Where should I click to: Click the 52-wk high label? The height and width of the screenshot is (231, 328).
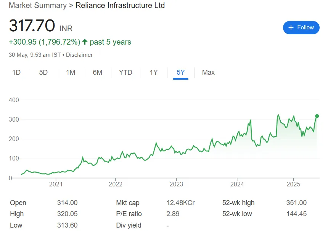pos(238,203)
